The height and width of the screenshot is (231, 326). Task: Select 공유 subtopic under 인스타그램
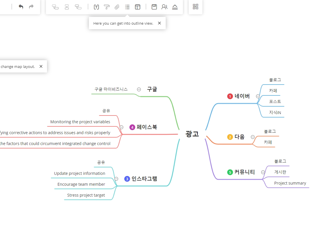pyautogui.click(x=101, y=163)
